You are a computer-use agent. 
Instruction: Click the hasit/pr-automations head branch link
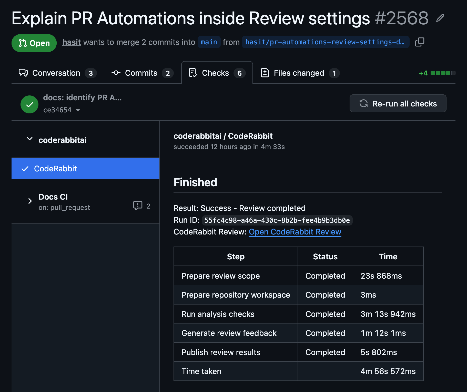[325, 42]
